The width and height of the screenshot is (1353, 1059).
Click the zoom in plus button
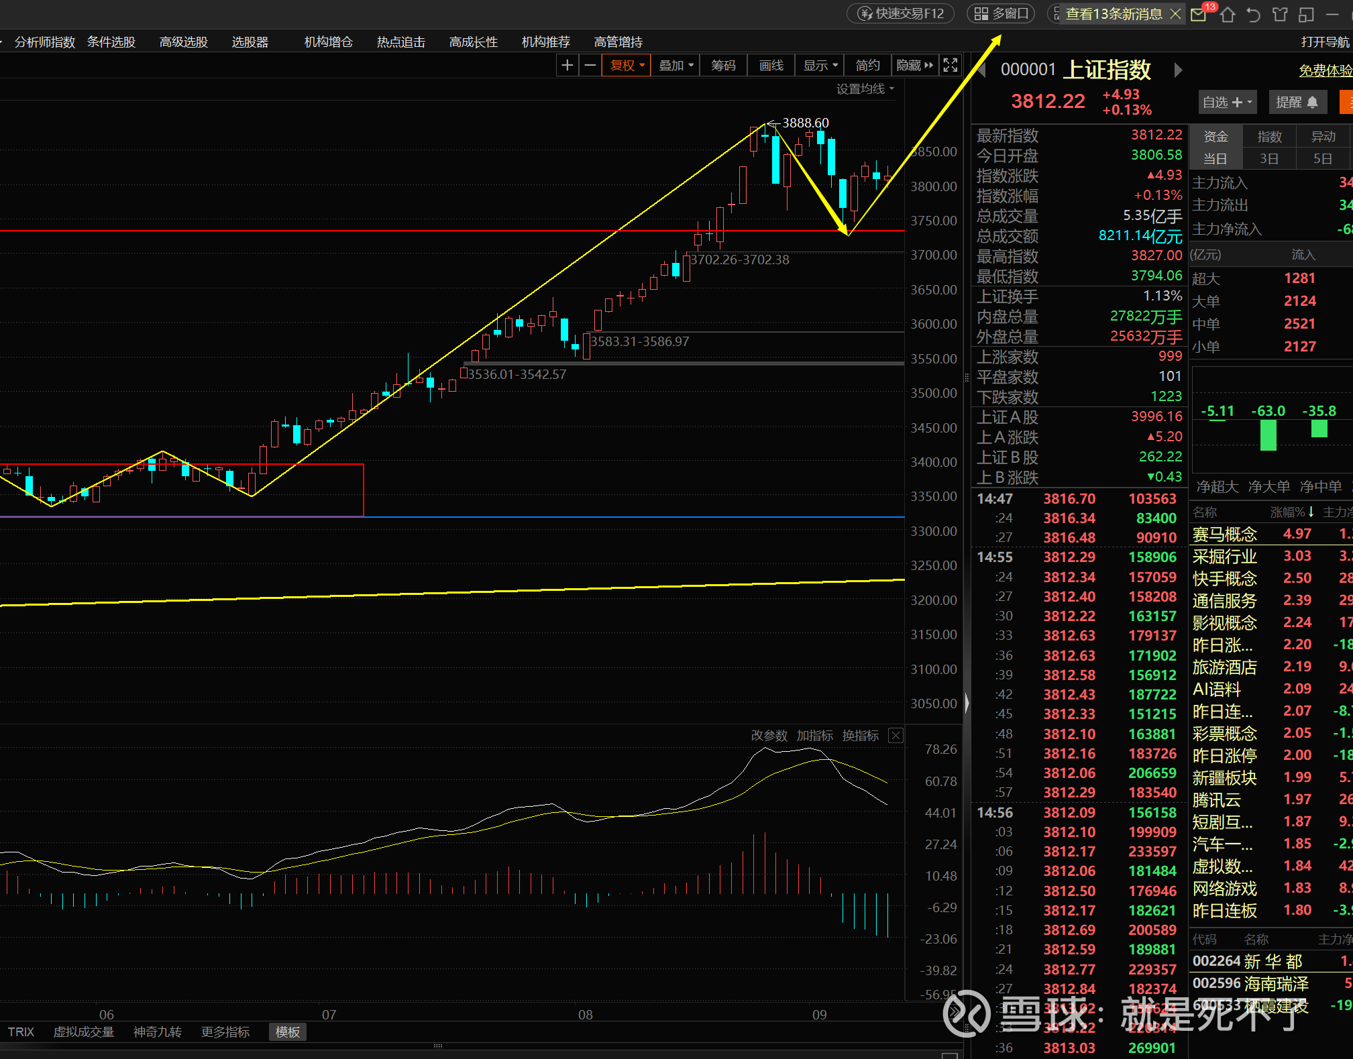click(567, 65)
